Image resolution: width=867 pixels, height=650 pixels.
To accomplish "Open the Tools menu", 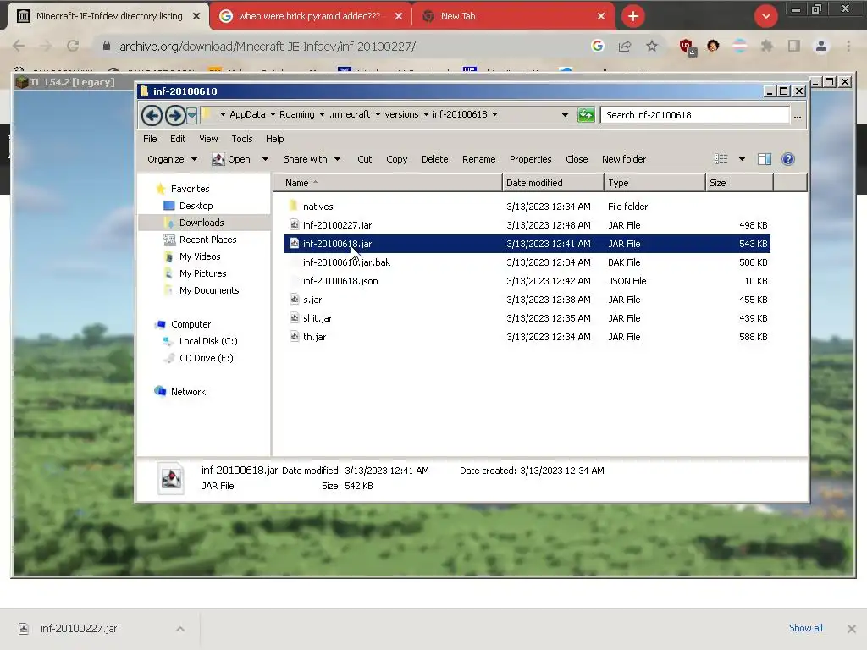I will point(241,139).
